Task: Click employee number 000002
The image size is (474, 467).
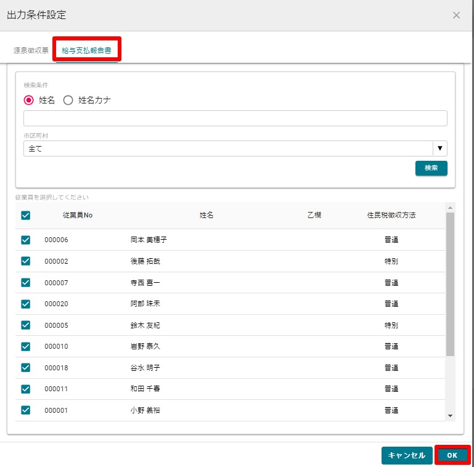Action: [x=56, y=261]
